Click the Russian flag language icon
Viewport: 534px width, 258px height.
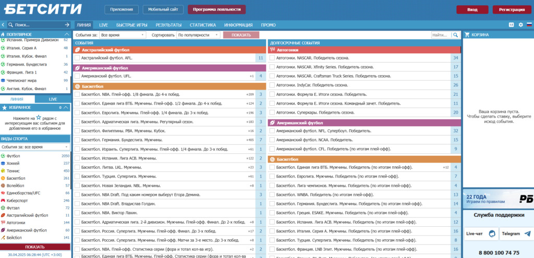point(529,25)
